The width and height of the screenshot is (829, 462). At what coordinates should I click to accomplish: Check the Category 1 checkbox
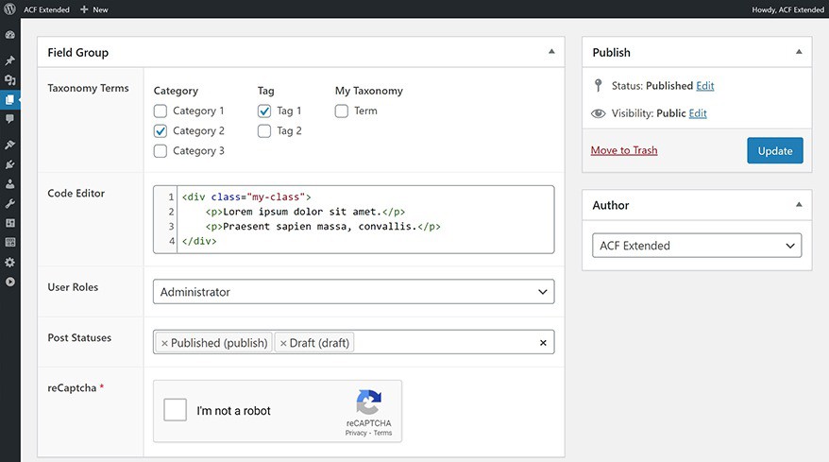coord(161,111)
